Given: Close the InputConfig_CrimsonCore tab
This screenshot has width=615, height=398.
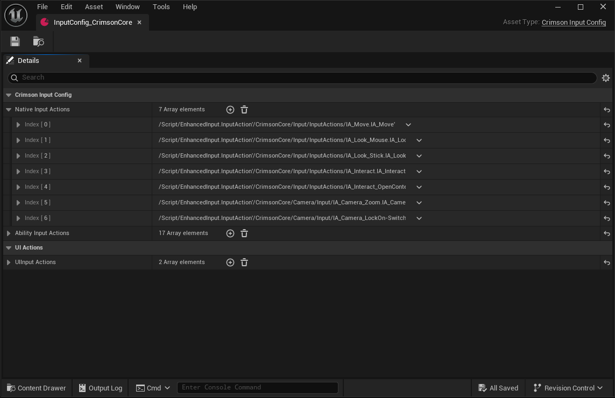Looking at the screenshot, I should click(139, 23).
